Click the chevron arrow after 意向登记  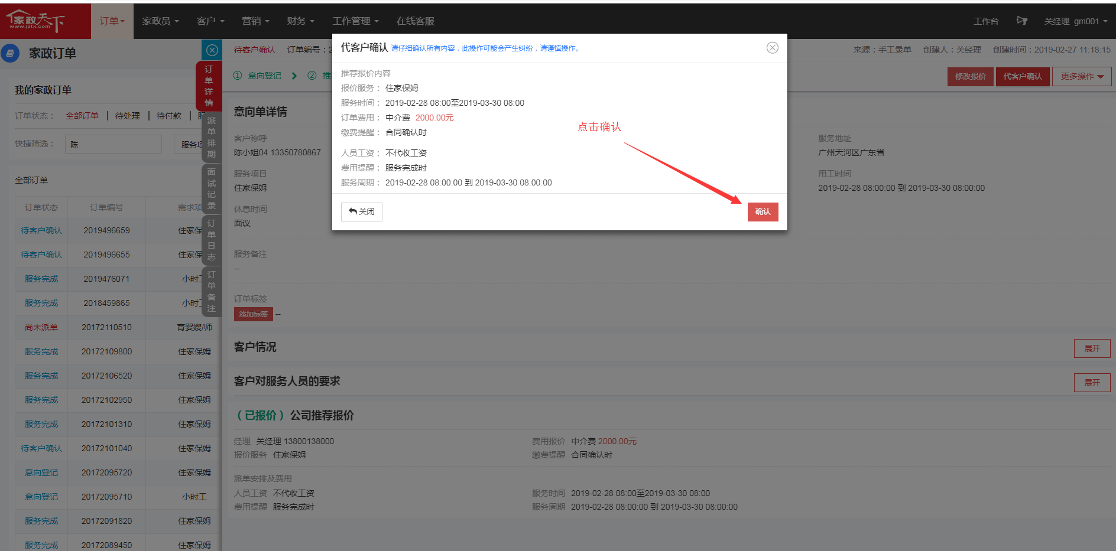(294, 76)
